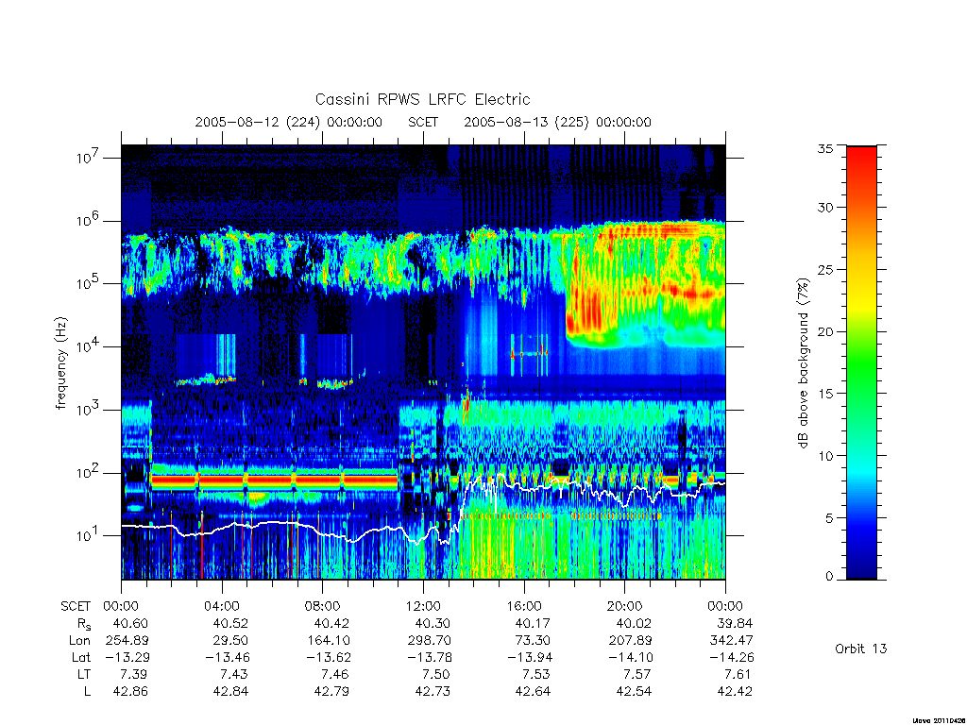This screenshot has height=725, width=967.
Task: Click the '10' color bar tick label
Action: (x=824, y=456)
